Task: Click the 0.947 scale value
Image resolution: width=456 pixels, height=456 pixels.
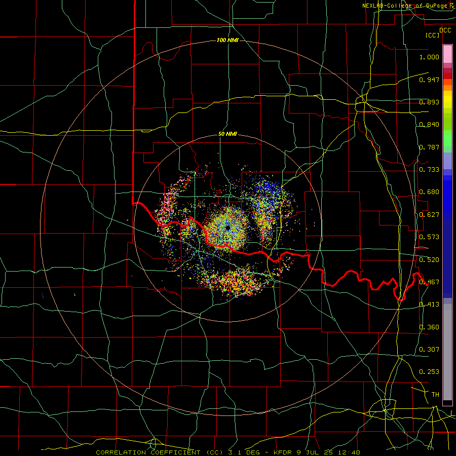Action: pos(429,80)
